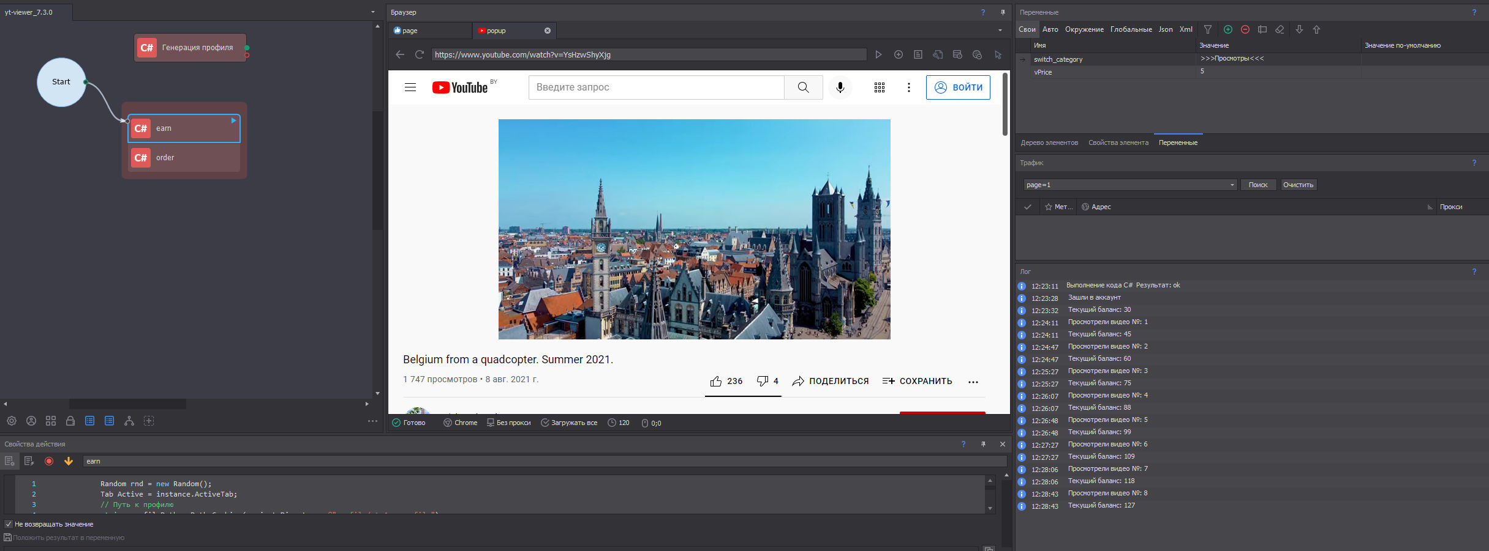Click the YouTube search input field
Image resolution: width=1489 pixels, height=551 pixels.
655,87
